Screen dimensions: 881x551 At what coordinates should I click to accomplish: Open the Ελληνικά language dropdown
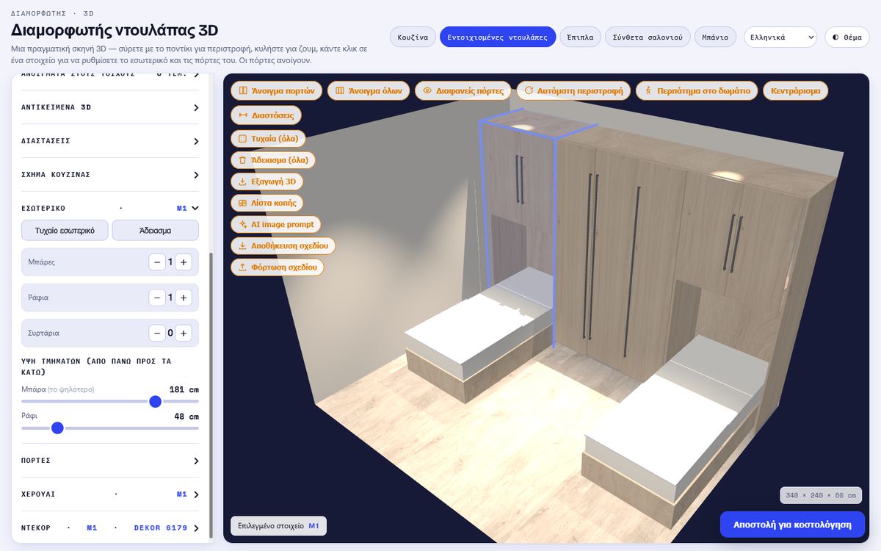click(780, 37)
